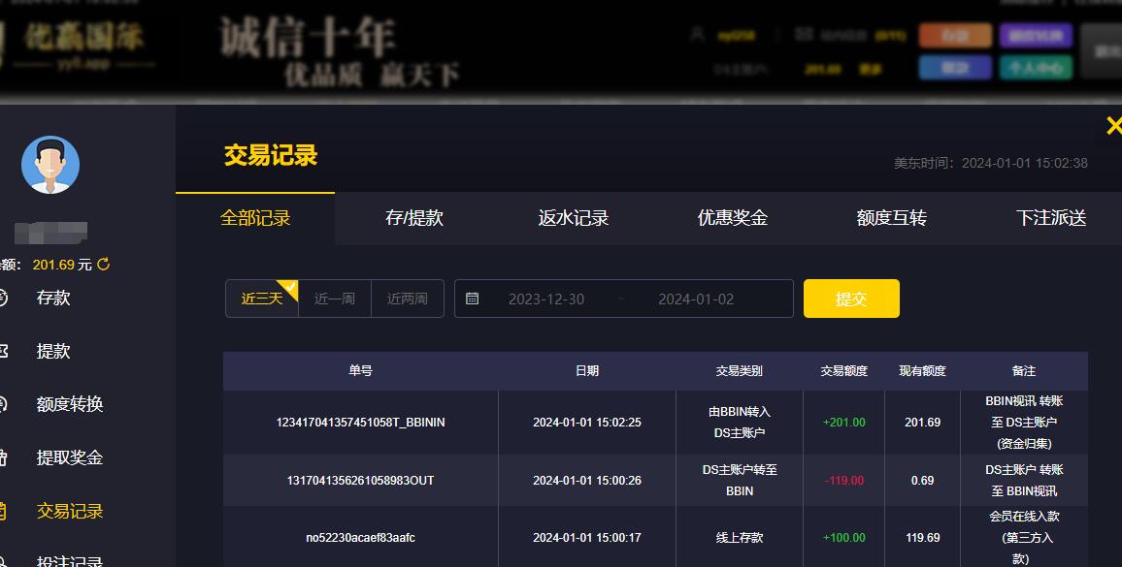The width and height of the screenshot is (1122, 567).
Task: Click the 备注 column header
Action: 1023,370
